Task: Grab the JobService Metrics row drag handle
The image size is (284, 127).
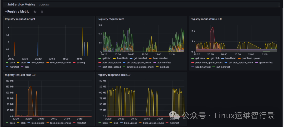Action: tap(279, 5)
